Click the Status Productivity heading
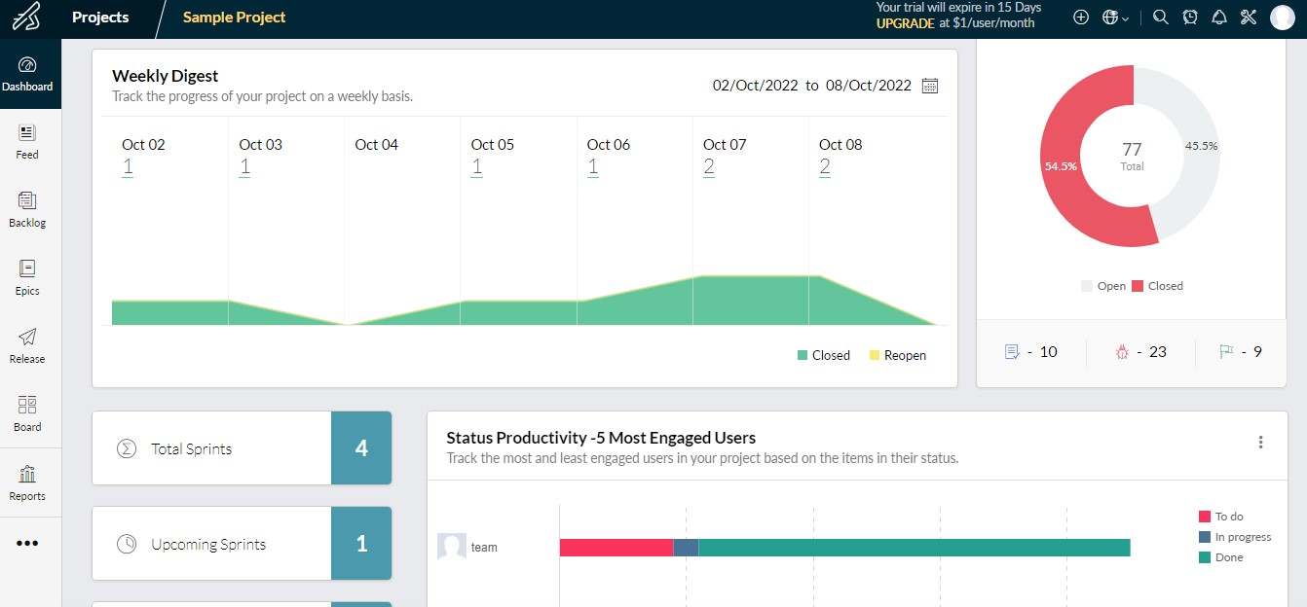This screenshot has height=607, width=1307. point(601,438)
